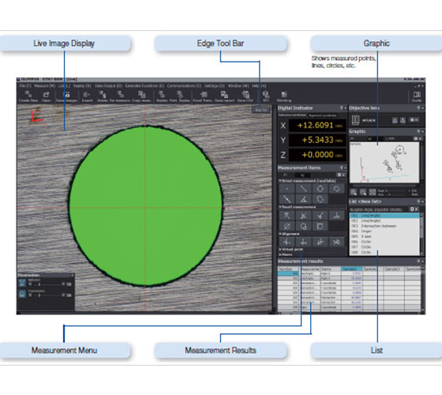
Task: Click the zoom out magnifier in Graphic panel
Action: [363, 193]
